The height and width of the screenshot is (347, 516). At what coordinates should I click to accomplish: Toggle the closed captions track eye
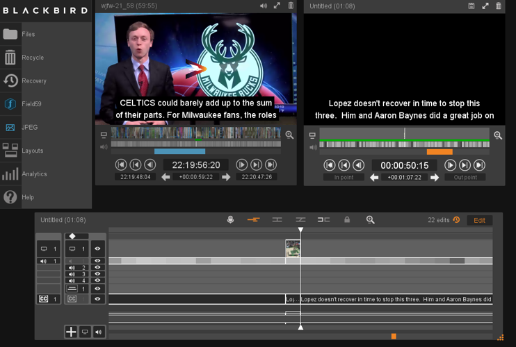point(97,299)
